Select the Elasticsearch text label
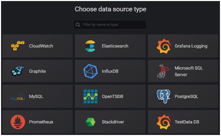Viewport: 221px width, 136px height. coord(115,46)
